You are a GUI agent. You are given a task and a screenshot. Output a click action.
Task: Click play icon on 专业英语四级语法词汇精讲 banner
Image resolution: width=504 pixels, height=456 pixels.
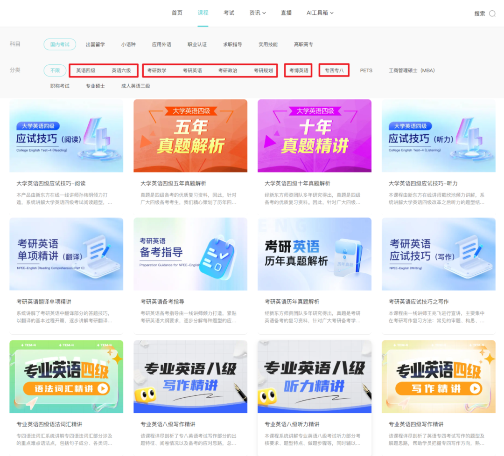point(103,388)
